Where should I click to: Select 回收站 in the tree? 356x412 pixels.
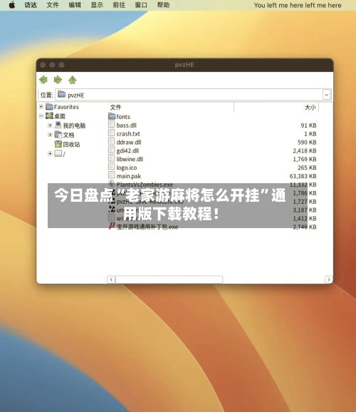pyautogui.click(x=67, y=144)
